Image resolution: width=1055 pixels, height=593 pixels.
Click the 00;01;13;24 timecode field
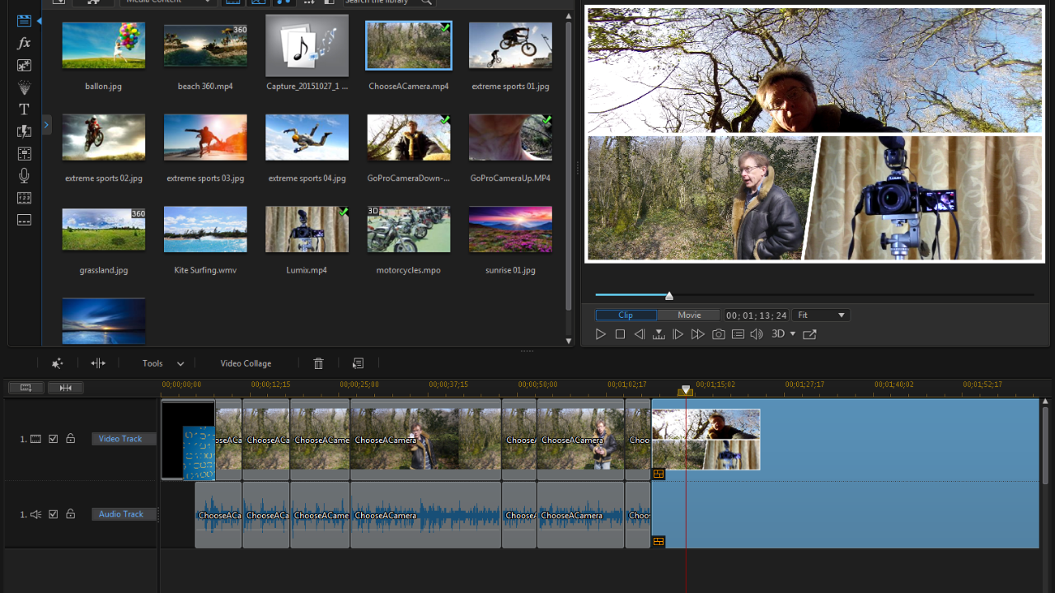[x=756, y=315]
